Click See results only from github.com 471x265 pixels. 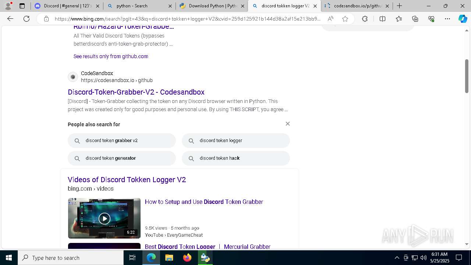click(x=111, y=56)
